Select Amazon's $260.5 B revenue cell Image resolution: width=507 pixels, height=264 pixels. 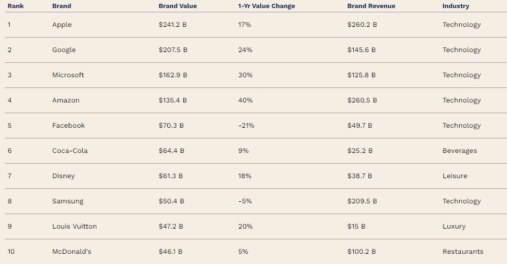pyautogui.click(x=362, y=100)
